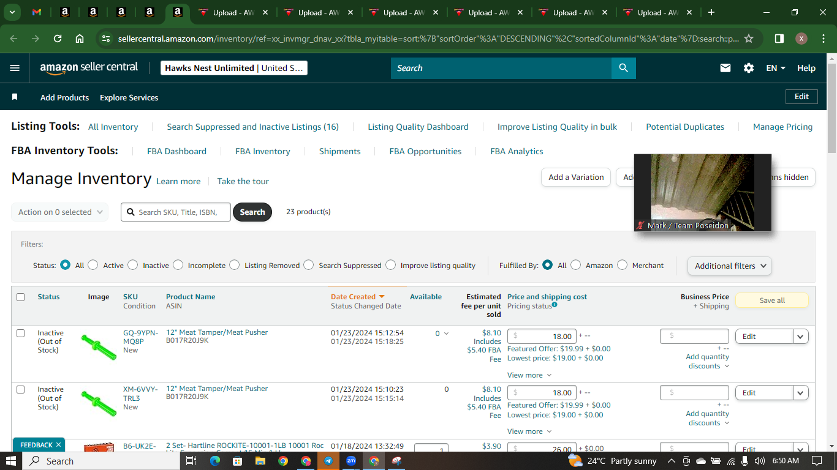Filter by Fulfilled By Merchant
The image size is (837, 470).
pyautogui.click(x=623, y=265)
